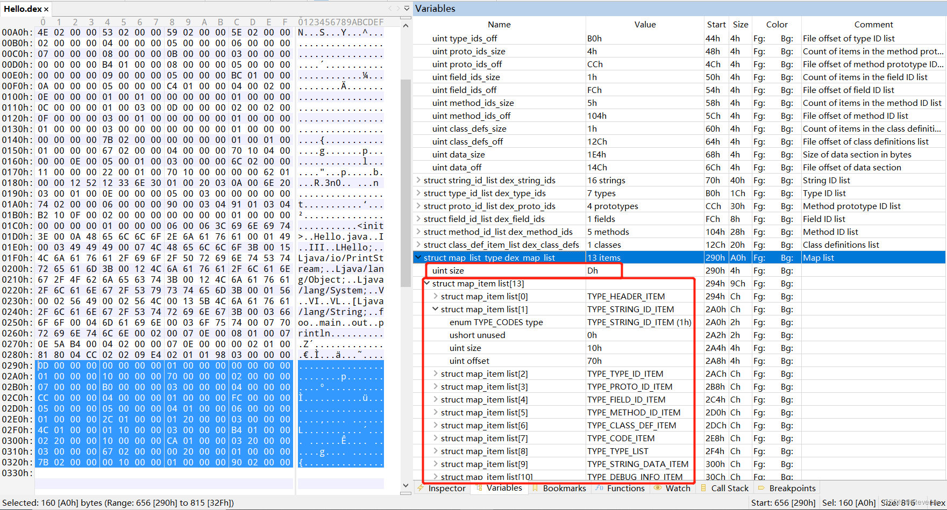The width and height of the screenshot is (947, 510).
Task: Open the Bookmarks tab
Action: (559, 488)
